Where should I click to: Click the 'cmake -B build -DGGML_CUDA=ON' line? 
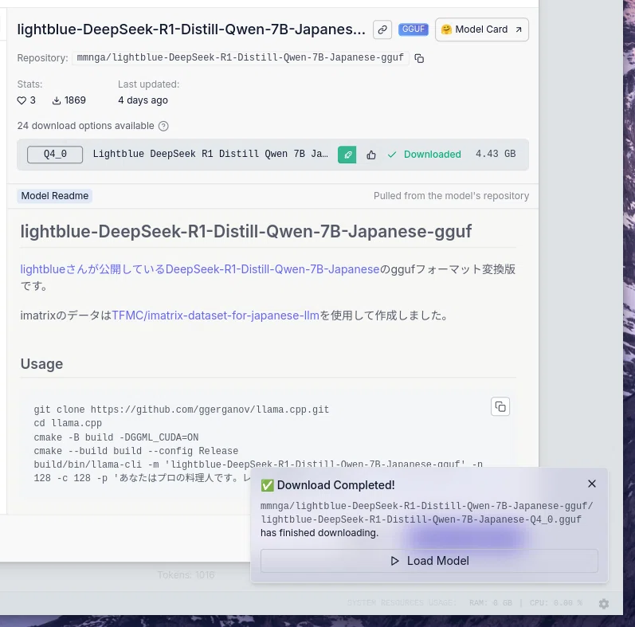tap(116, 437)
